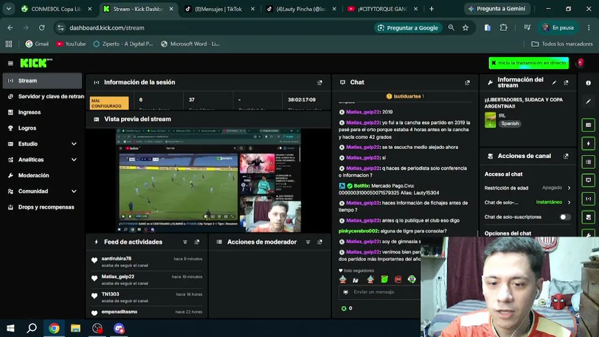Click the chat bubble widget icon in right bar
Image resolution: width=599 pixels, height=337 pixels.
tap(588, 180)
